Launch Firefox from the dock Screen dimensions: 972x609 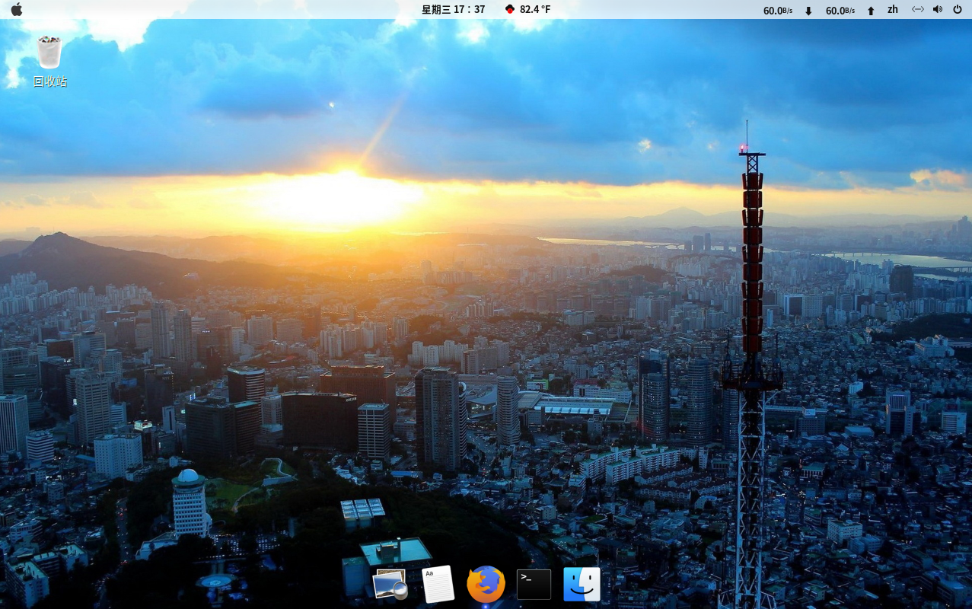pyautogui.click(x=486, y=584)
